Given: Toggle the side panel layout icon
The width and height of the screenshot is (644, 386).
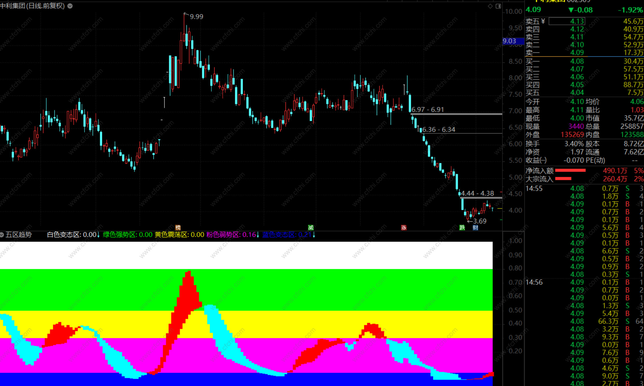Looking at the screenshot, I should click(x=498, y=6).
